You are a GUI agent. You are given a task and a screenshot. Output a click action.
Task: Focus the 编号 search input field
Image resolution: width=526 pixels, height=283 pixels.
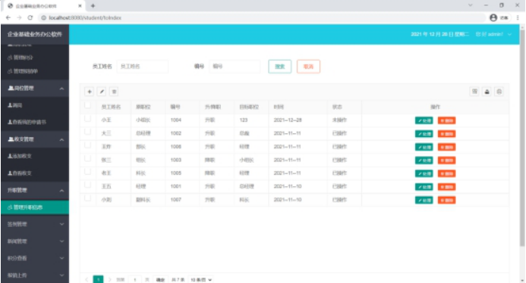coord(235,67)
